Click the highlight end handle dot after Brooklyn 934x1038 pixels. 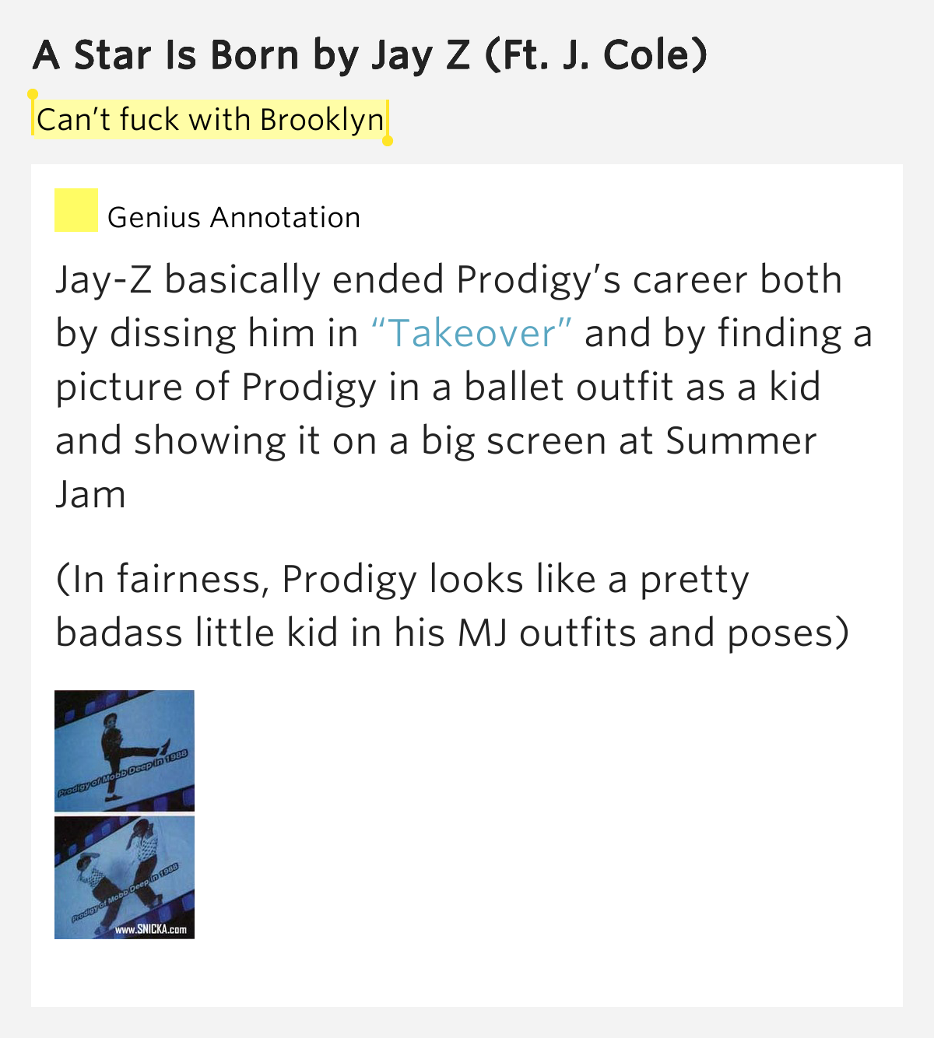[388, 141]
